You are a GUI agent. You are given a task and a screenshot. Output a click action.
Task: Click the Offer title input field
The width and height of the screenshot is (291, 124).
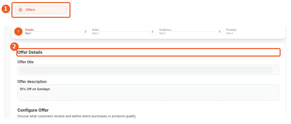148,70
